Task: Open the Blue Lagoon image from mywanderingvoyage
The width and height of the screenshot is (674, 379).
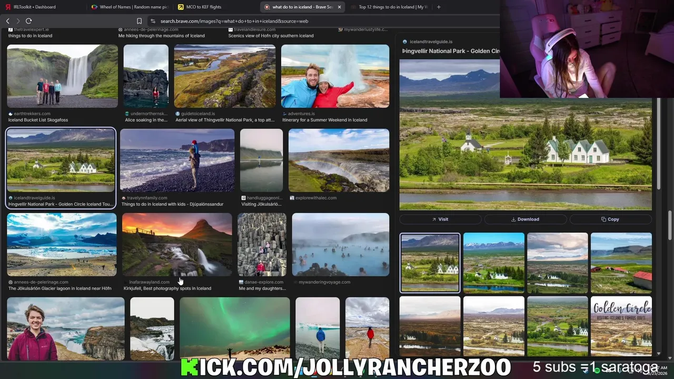Action: coord(341,245)
